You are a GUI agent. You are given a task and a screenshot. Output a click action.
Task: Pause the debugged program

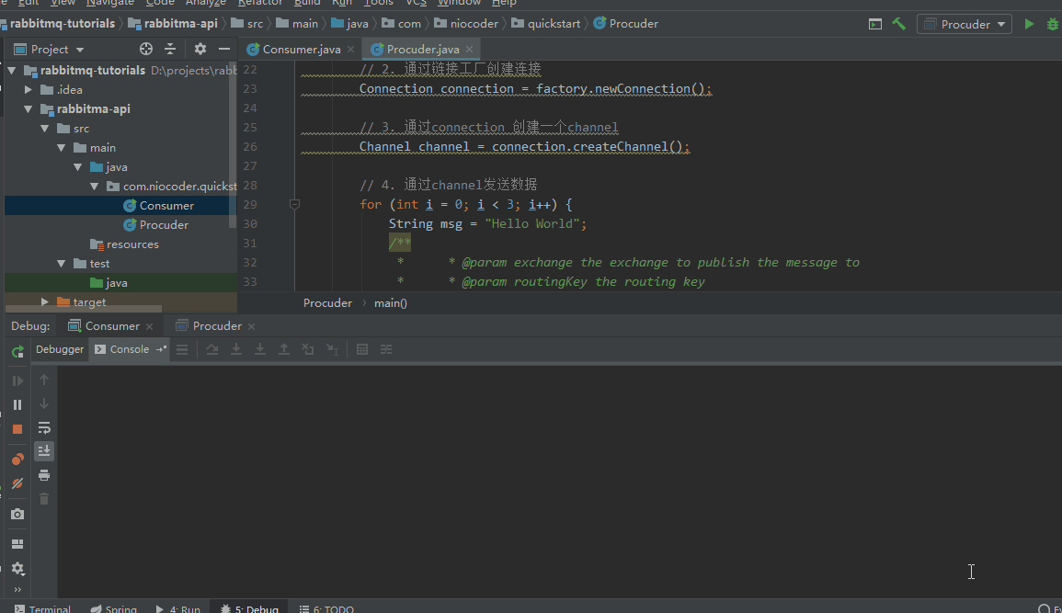click(x=17, y=404)
